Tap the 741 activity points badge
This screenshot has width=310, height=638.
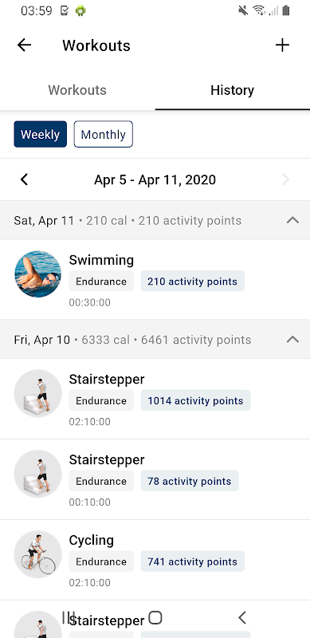coord(192,561)
